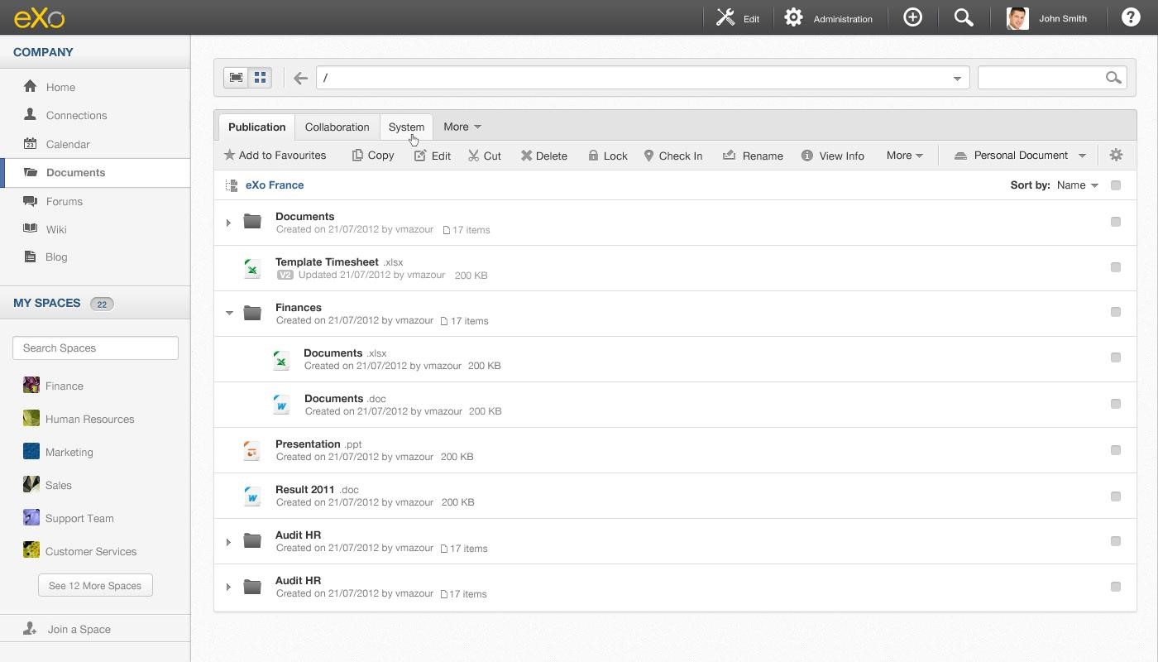
Task: Open the Sort by Name dropdown
Action: click(x=1077, y=185)
